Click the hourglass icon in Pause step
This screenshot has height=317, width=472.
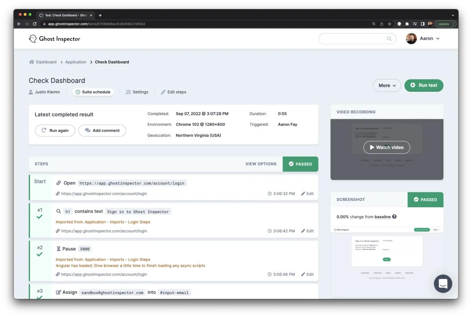click(x=59, y=249)
